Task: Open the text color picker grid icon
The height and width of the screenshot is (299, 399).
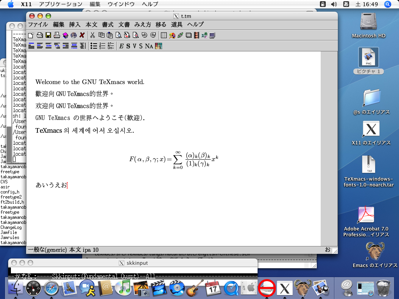Action: pyautogui.click(x=159, y=46)
